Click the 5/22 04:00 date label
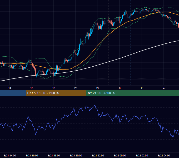This screenshot has width=179, height=158. tap(164, 155)
